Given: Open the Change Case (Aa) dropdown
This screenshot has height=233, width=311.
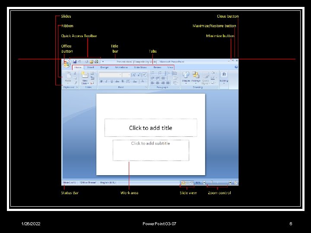Looking at the screenshot, I should (x=135, y=81).
